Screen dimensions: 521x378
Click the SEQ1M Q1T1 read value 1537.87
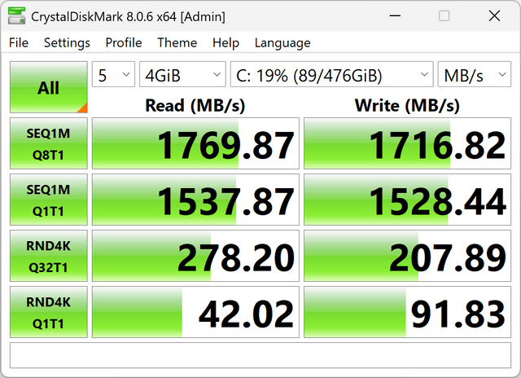coord(195,200)
